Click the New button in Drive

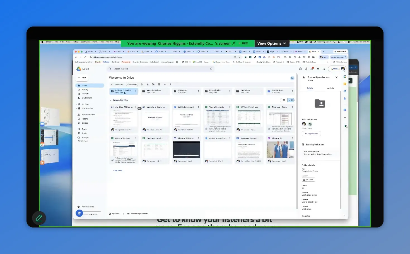coord(81,78)
